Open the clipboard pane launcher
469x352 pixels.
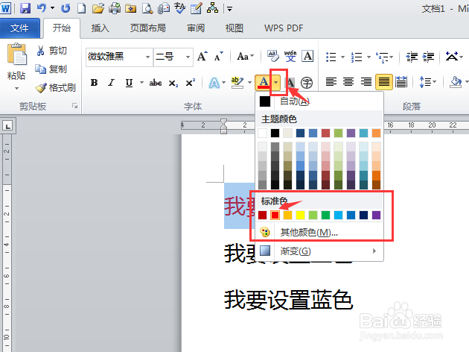[74, 106]
